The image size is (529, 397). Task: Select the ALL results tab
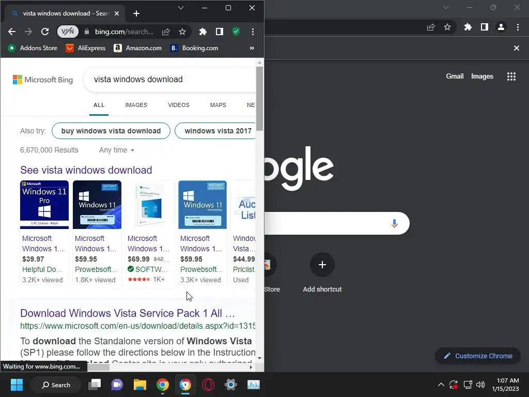(99, 105)
